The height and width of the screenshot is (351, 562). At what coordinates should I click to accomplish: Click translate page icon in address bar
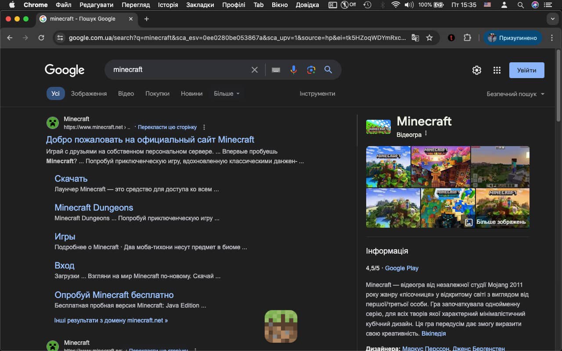tap(415, 38)
